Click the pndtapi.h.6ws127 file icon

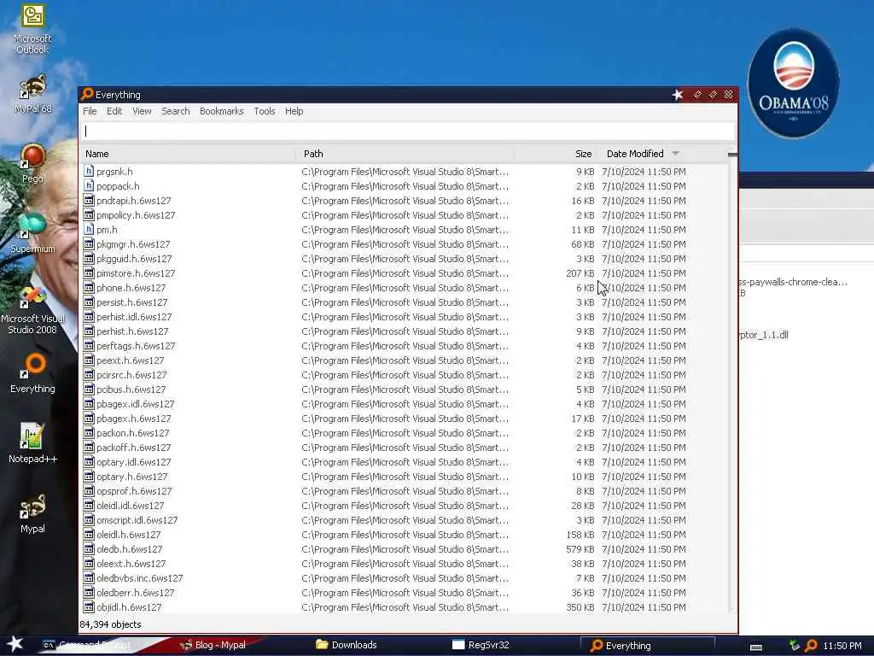(x=89, y=200)
